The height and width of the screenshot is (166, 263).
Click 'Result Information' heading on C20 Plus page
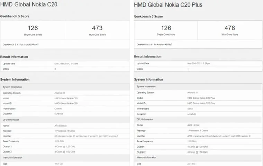tap(148, 57)
